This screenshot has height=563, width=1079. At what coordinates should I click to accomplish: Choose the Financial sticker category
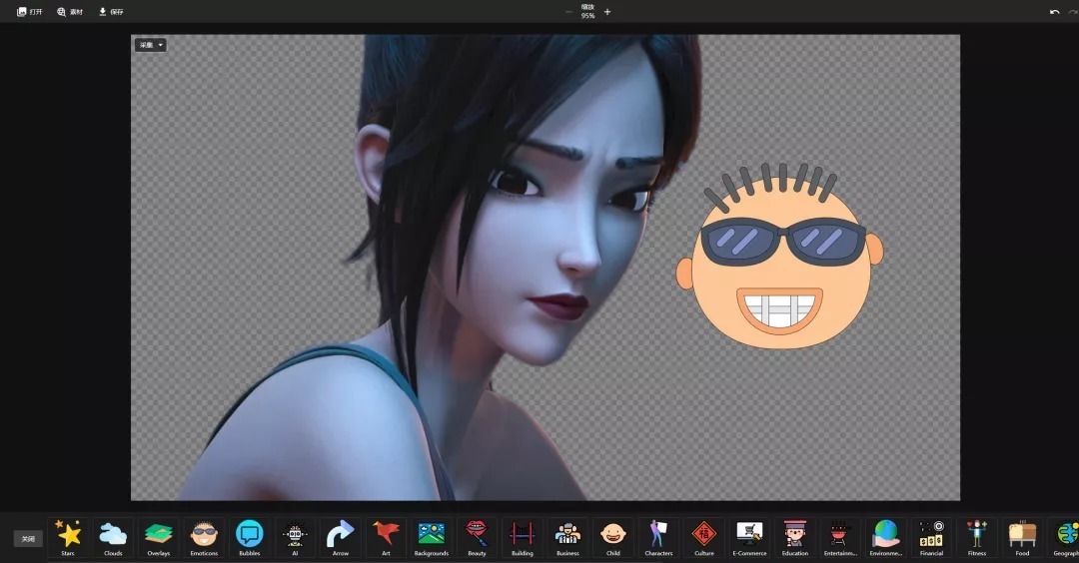coord(931,537)
